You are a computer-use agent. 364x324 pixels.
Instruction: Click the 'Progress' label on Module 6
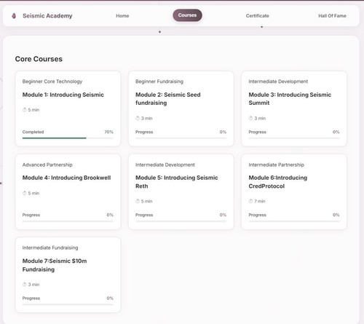coord(257,215)
